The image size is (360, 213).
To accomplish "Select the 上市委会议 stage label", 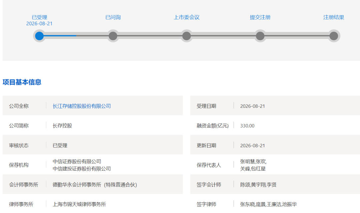I will pyautogui.click(x=186, y=17).
